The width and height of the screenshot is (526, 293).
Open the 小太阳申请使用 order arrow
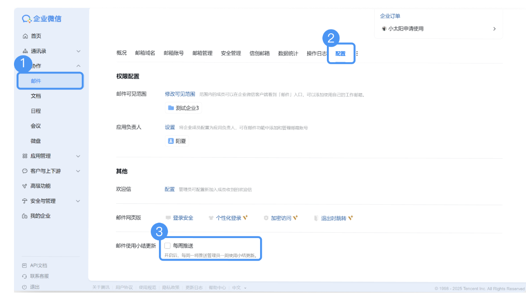click(x=494, y=29)
